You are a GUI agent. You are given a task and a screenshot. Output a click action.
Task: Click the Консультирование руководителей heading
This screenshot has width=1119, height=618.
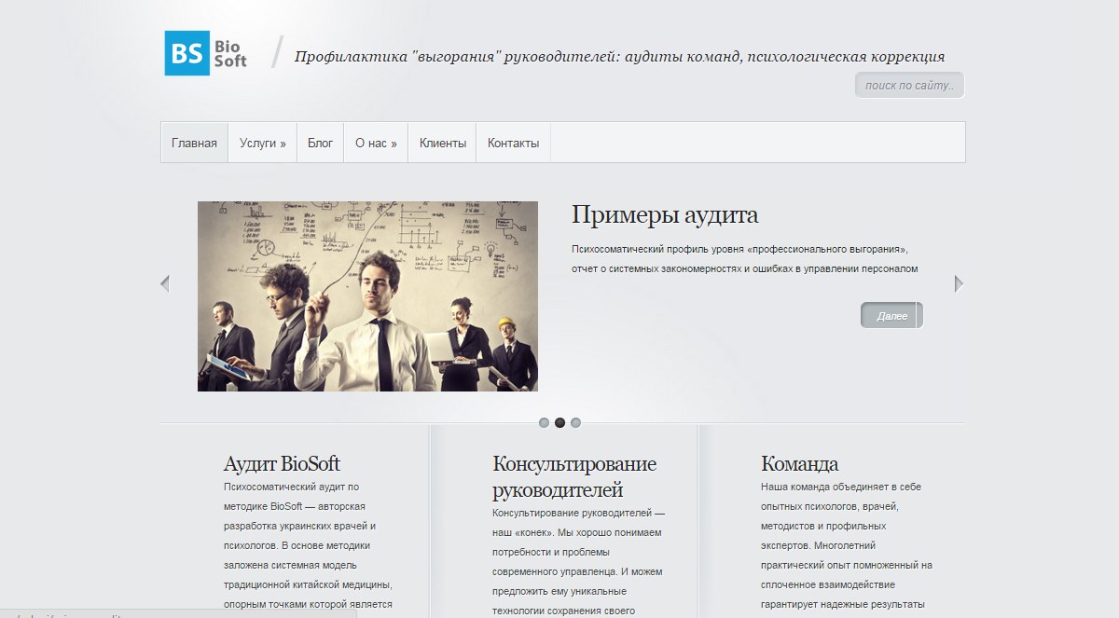point(574,476)
